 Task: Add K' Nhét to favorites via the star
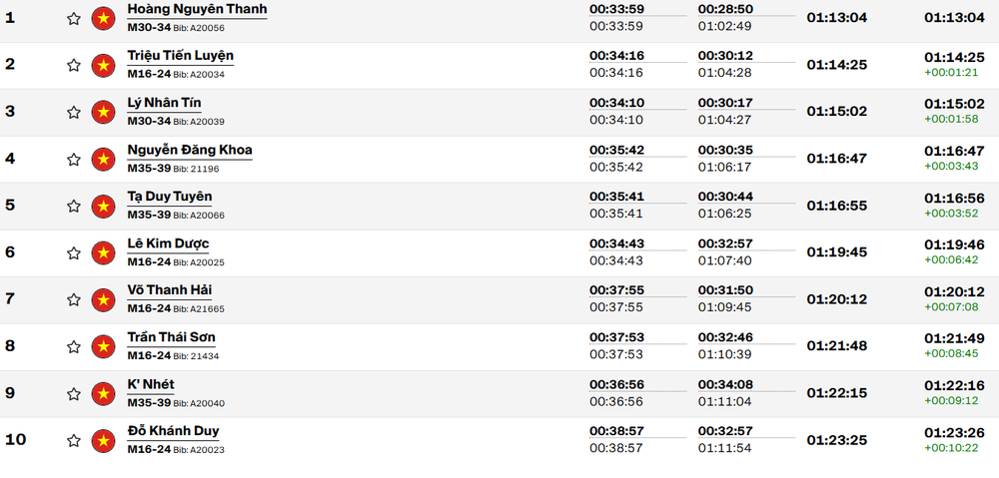pyautogui.click(x=74, y=393)
